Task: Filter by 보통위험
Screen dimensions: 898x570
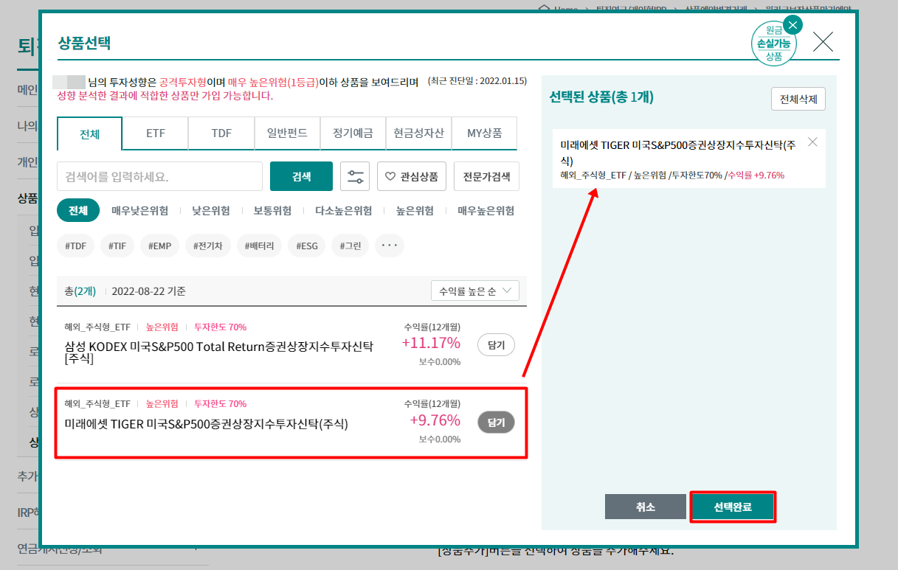Action: click(x=272, y=211)
